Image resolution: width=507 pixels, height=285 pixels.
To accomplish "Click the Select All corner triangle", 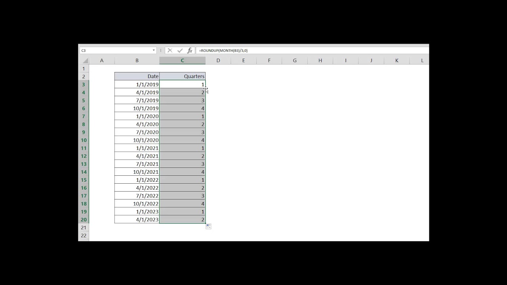I will coord(85,61).
